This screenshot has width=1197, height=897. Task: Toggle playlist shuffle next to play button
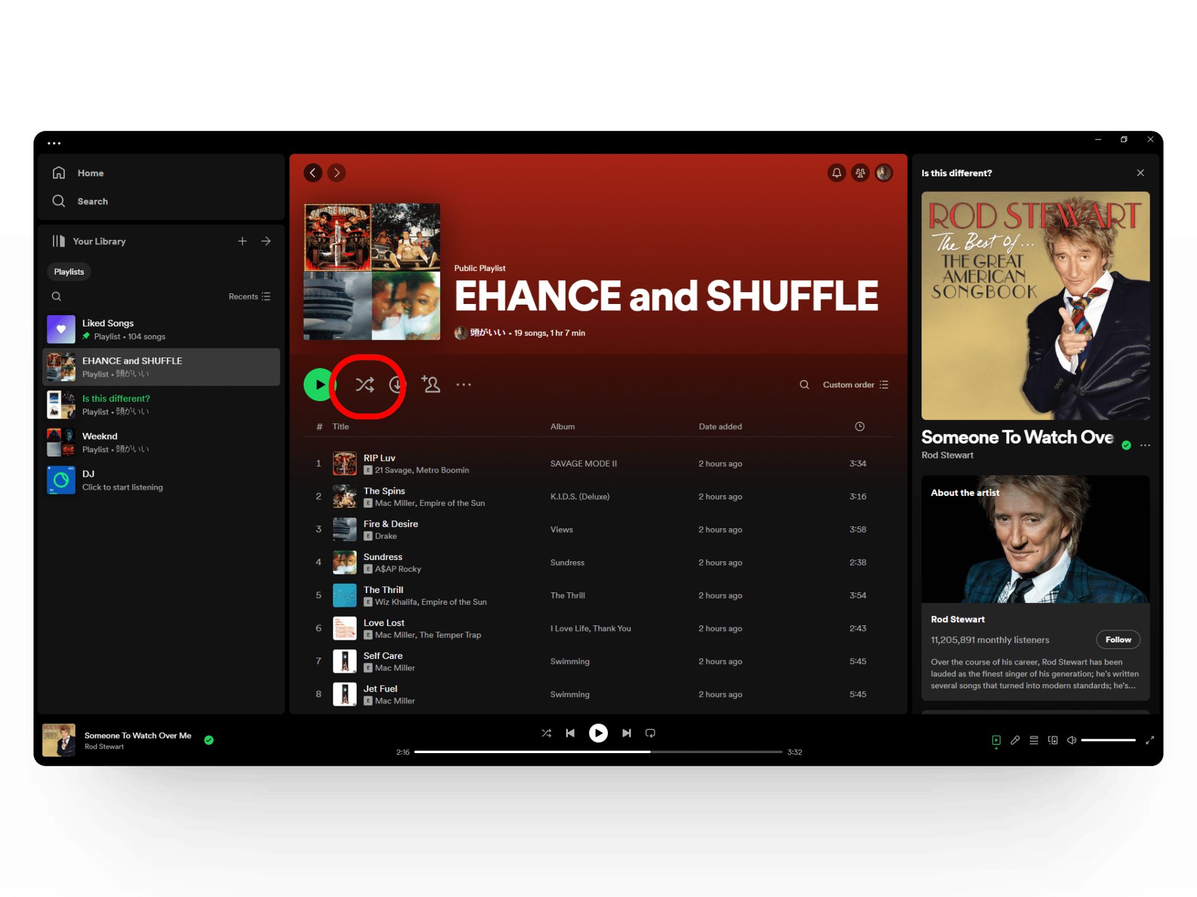click(365, 384)
